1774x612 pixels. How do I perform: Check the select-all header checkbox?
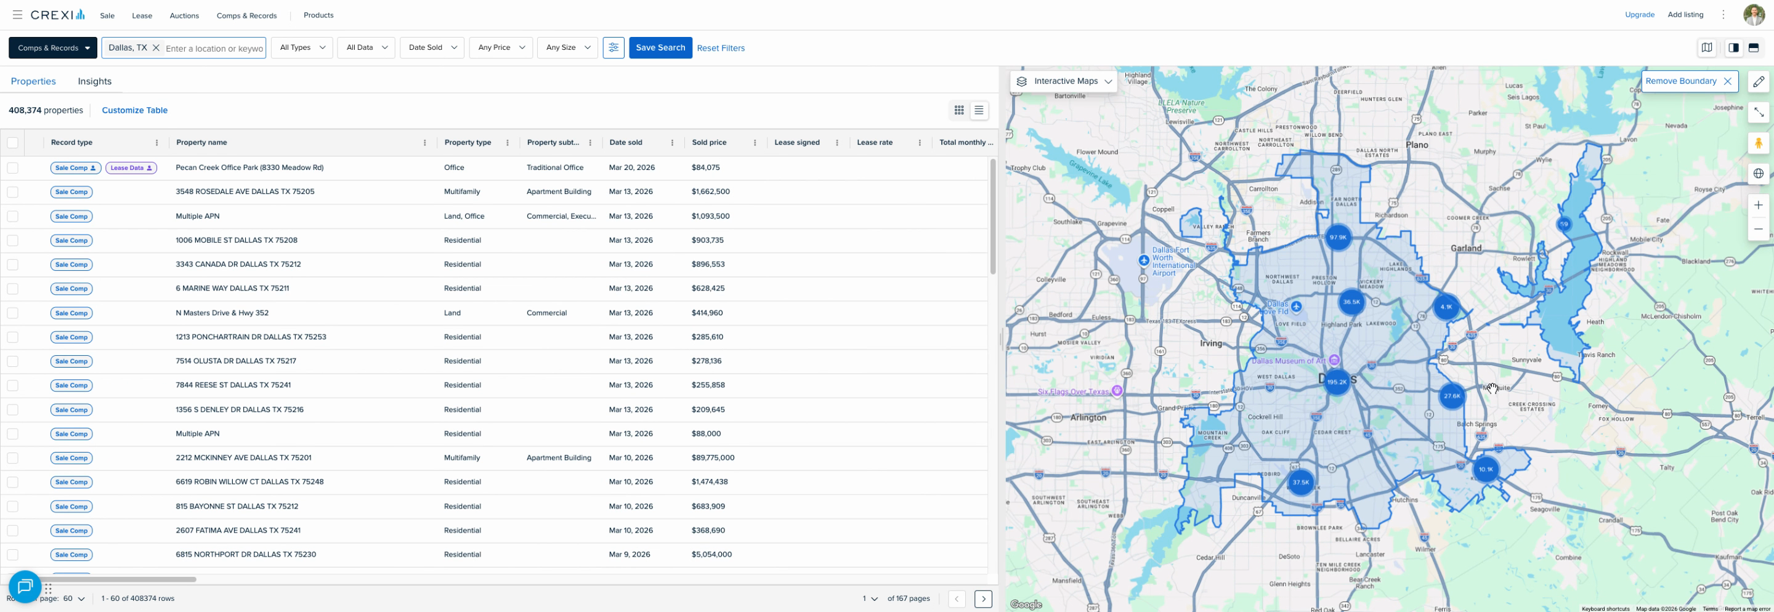(x=13, y=142)
